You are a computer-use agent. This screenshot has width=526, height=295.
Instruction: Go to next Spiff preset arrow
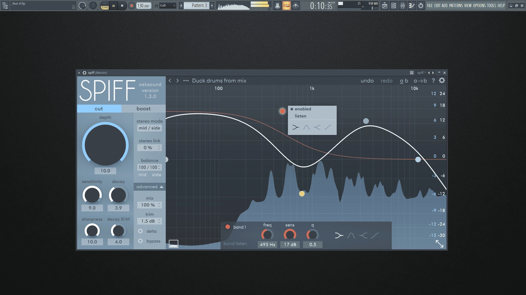(178, 81)
